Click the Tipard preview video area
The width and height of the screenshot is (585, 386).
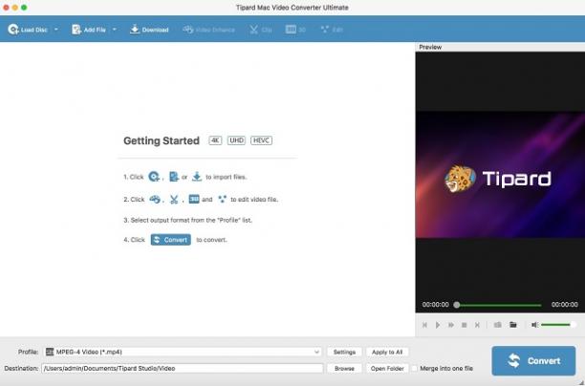500,175
